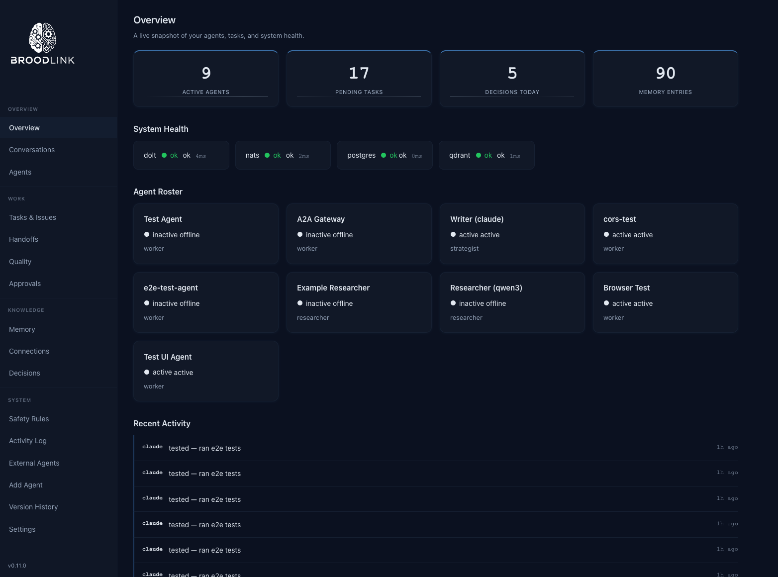Select the Handoffs sidebar entry
778x577 pixels.
tap(23, 239)
